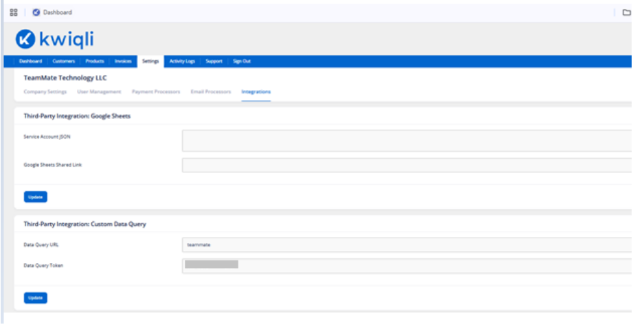Select the Settings navigation tab
639x327 pixels.
click(x=150, y=62)
